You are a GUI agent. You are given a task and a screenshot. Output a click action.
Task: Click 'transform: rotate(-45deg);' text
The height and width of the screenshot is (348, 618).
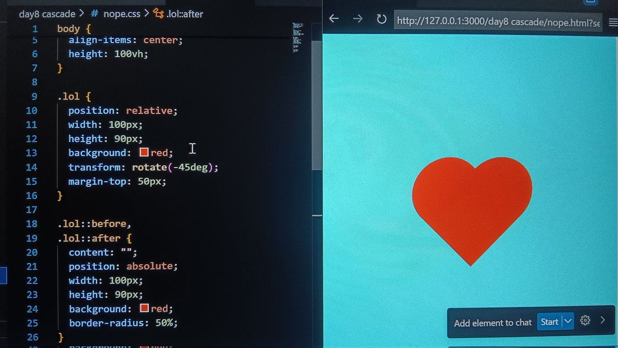coord(143,167)
